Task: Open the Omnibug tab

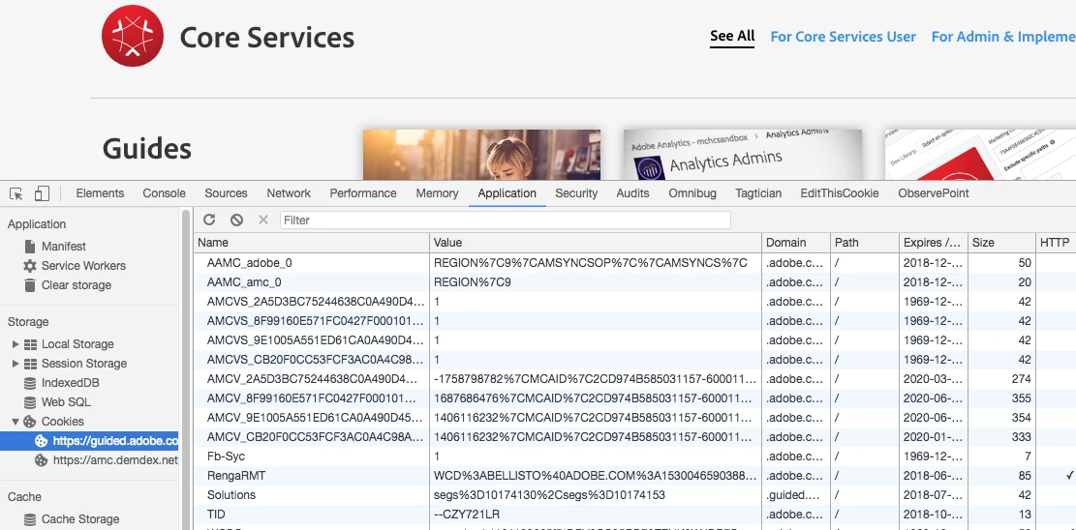Action: [x=692, y=193]
